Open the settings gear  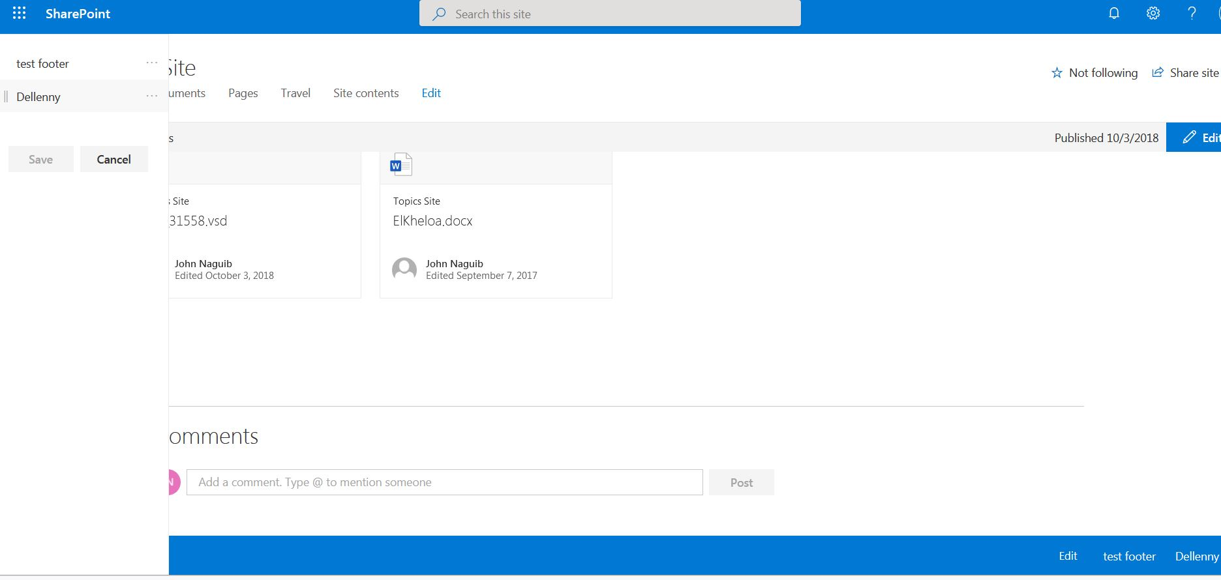tap(1153, 14)
